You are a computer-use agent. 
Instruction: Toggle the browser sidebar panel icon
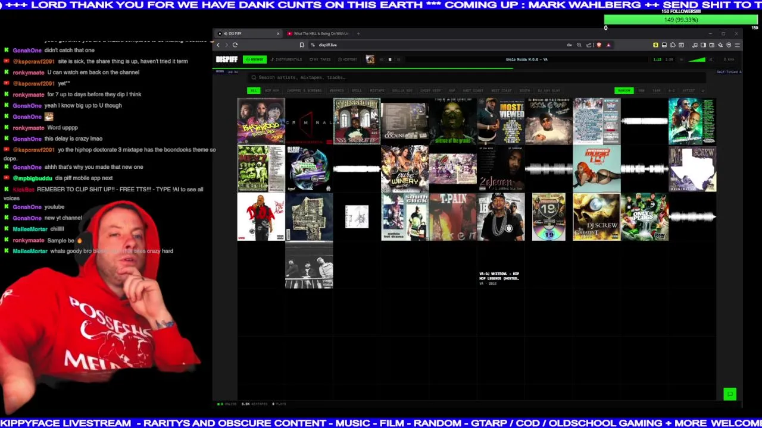tap(703, 45)
